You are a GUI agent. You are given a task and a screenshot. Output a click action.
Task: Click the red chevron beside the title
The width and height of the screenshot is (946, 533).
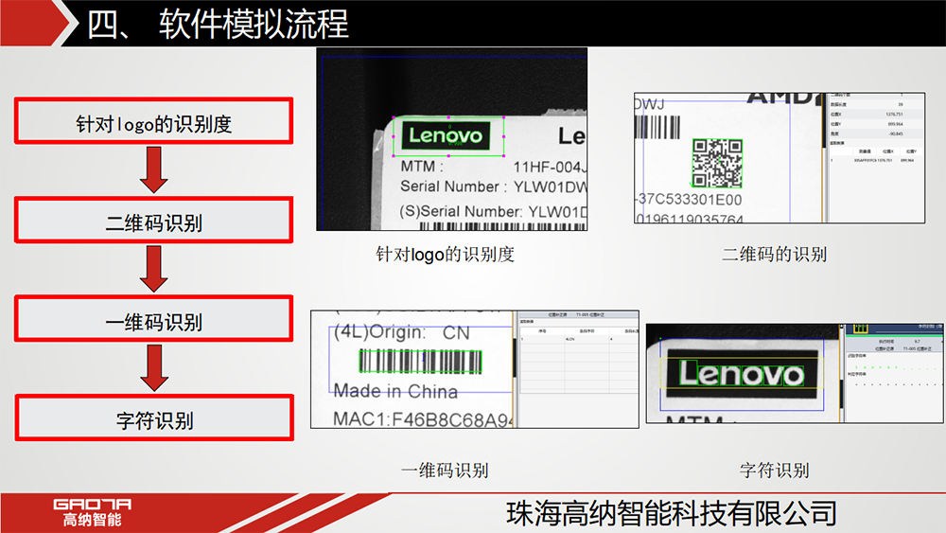[36, 23]
